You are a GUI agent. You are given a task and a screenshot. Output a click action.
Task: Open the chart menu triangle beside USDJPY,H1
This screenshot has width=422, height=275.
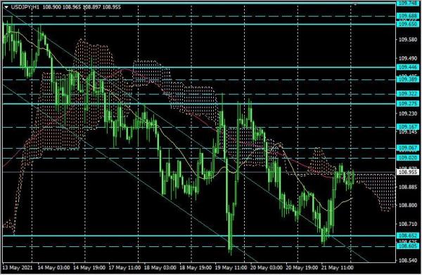tap(6, 7)
